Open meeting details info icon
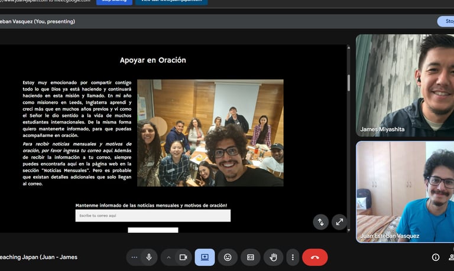The image size is (454, 271). [x=436, y=257]
